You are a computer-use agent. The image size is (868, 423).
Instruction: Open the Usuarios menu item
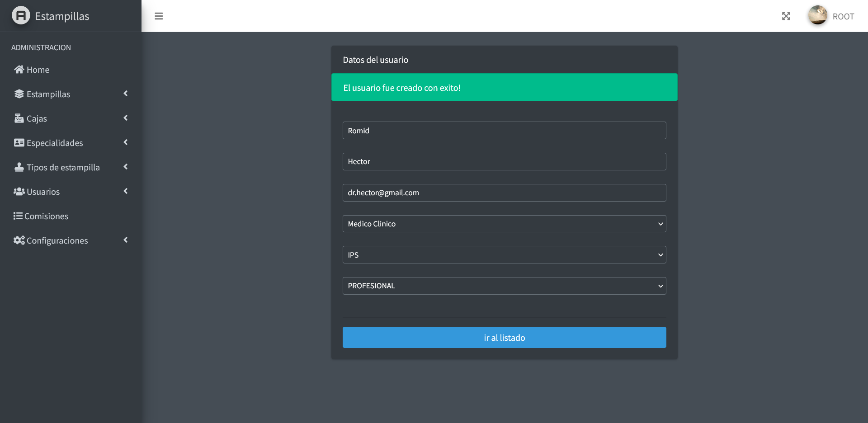point(43,192)
